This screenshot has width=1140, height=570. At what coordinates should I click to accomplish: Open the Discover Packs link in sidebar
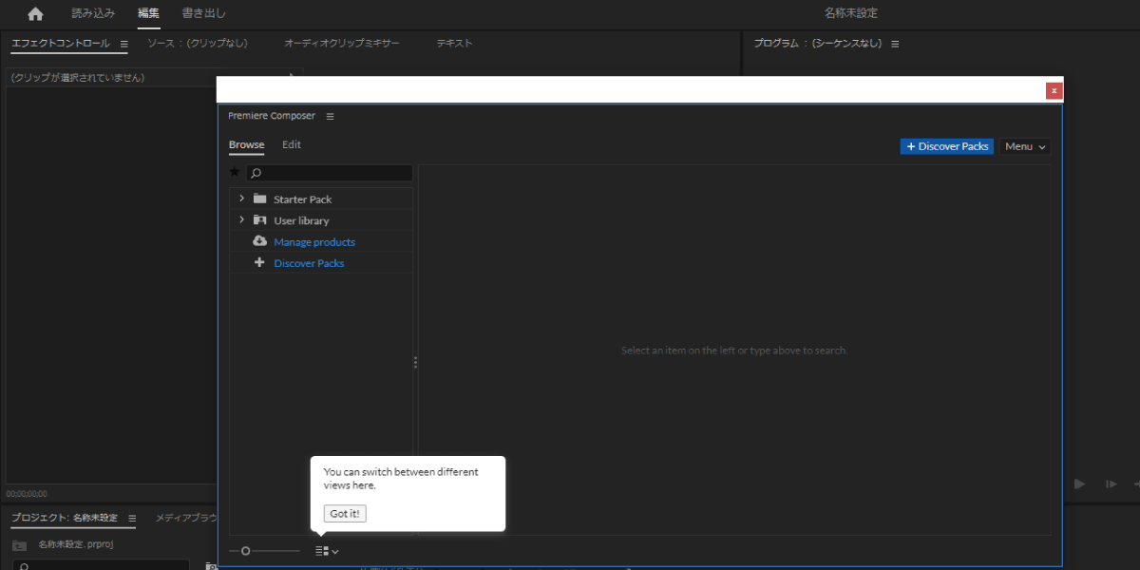click(x=309, y=263)
